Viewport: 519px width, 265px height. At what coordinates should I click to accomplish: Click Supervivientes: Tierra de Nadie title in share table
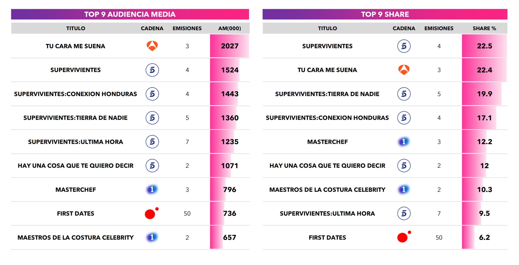click(327, 94)
